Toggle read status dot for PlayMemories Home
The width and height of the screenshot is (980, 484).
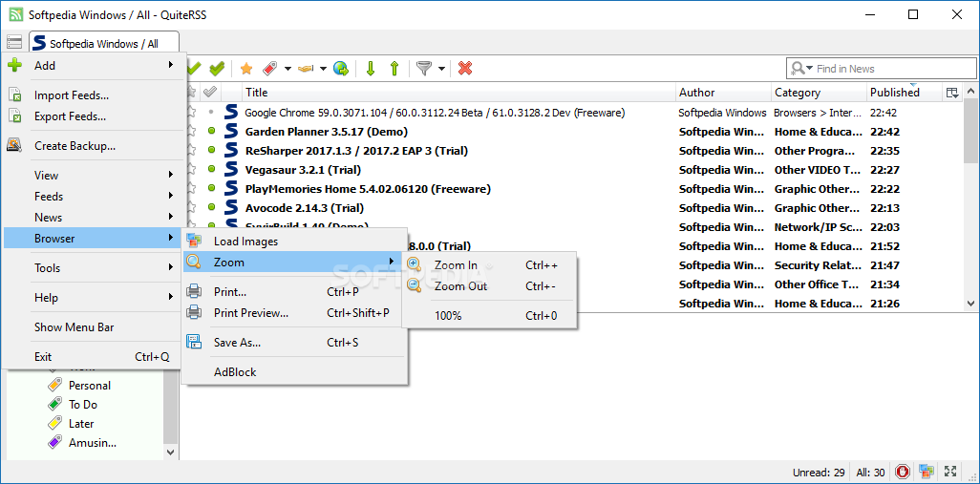(x=211, y=189)
